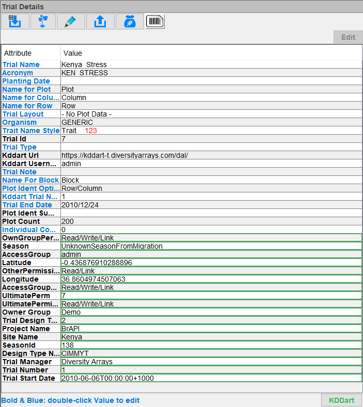Image resolution: width=363 pixels, height=407 pixels.
Task: Select the Site Name value Kenya
Action: [x=211, y=337]
